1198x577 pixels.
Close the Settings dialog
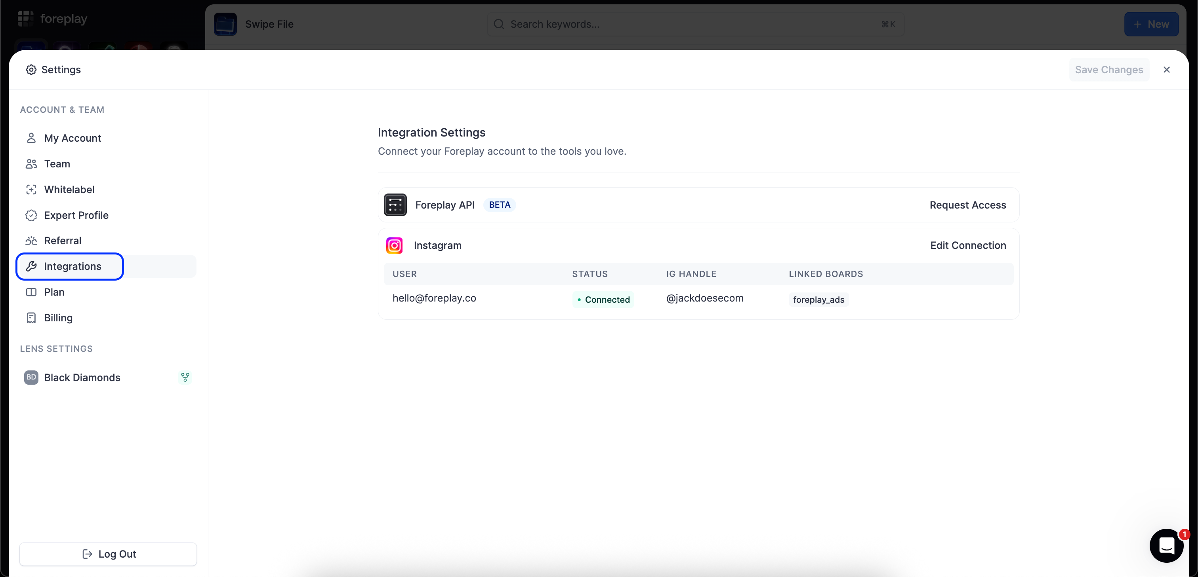pos(1166,70)
